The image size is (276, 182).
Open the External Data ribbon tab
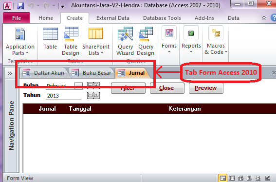[x=113, y=18]
